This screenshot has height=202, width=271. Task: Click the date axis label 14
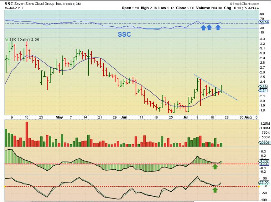coord(85,117)
